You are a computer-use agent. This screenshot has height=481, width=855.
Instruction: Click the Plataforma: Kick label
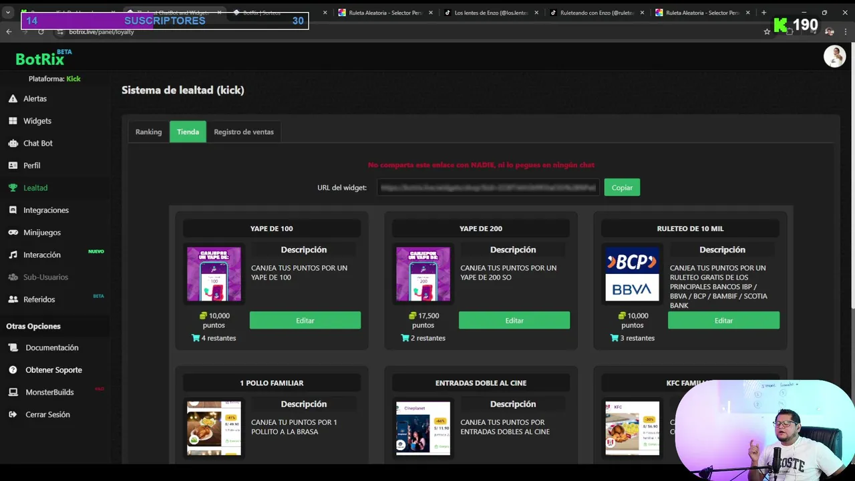click(54, 79)
